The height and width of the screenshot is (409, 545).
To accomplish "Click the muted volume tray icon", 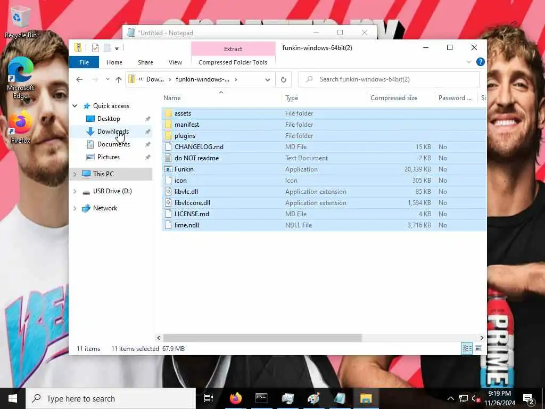I will pyautogui.click(x=475, y=398).
